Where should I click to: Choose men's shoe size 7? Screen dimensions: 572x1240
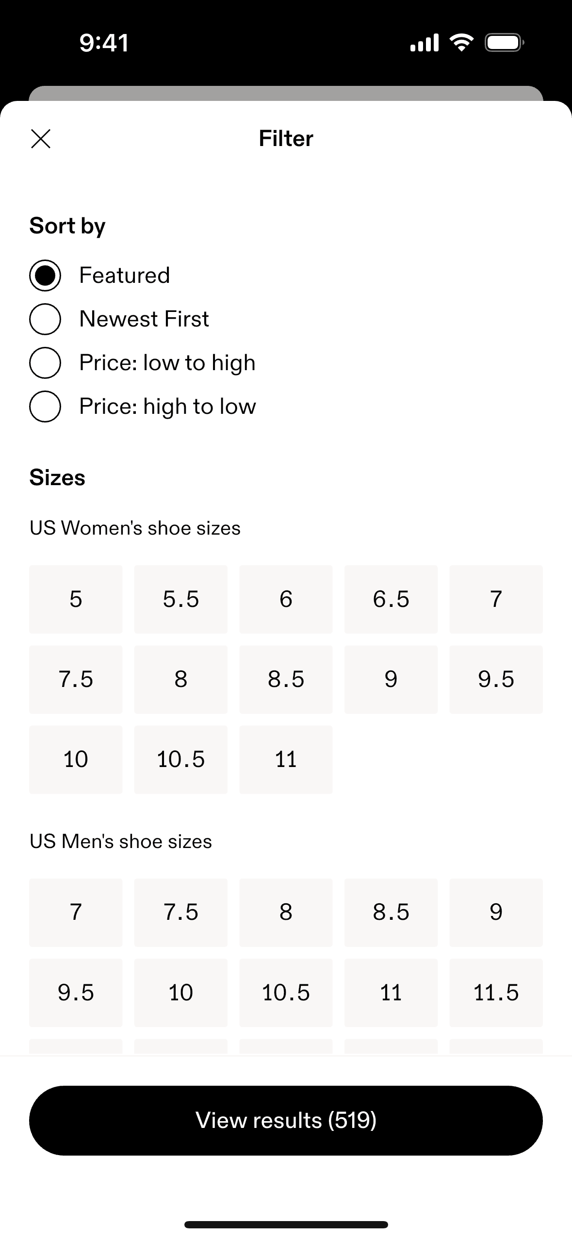pyautogui.click(x=76, y=912)
